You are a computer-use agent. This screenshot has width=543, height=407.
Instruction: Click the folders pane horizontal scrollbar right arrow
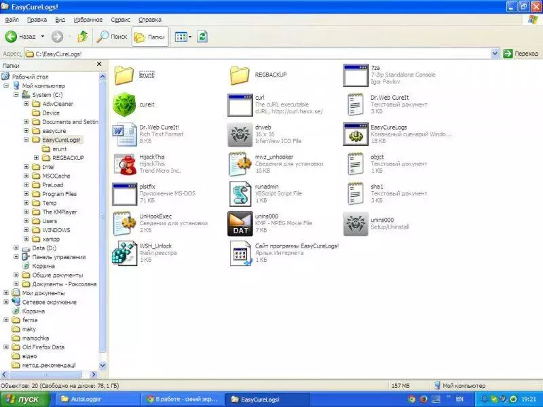[94, 374]
